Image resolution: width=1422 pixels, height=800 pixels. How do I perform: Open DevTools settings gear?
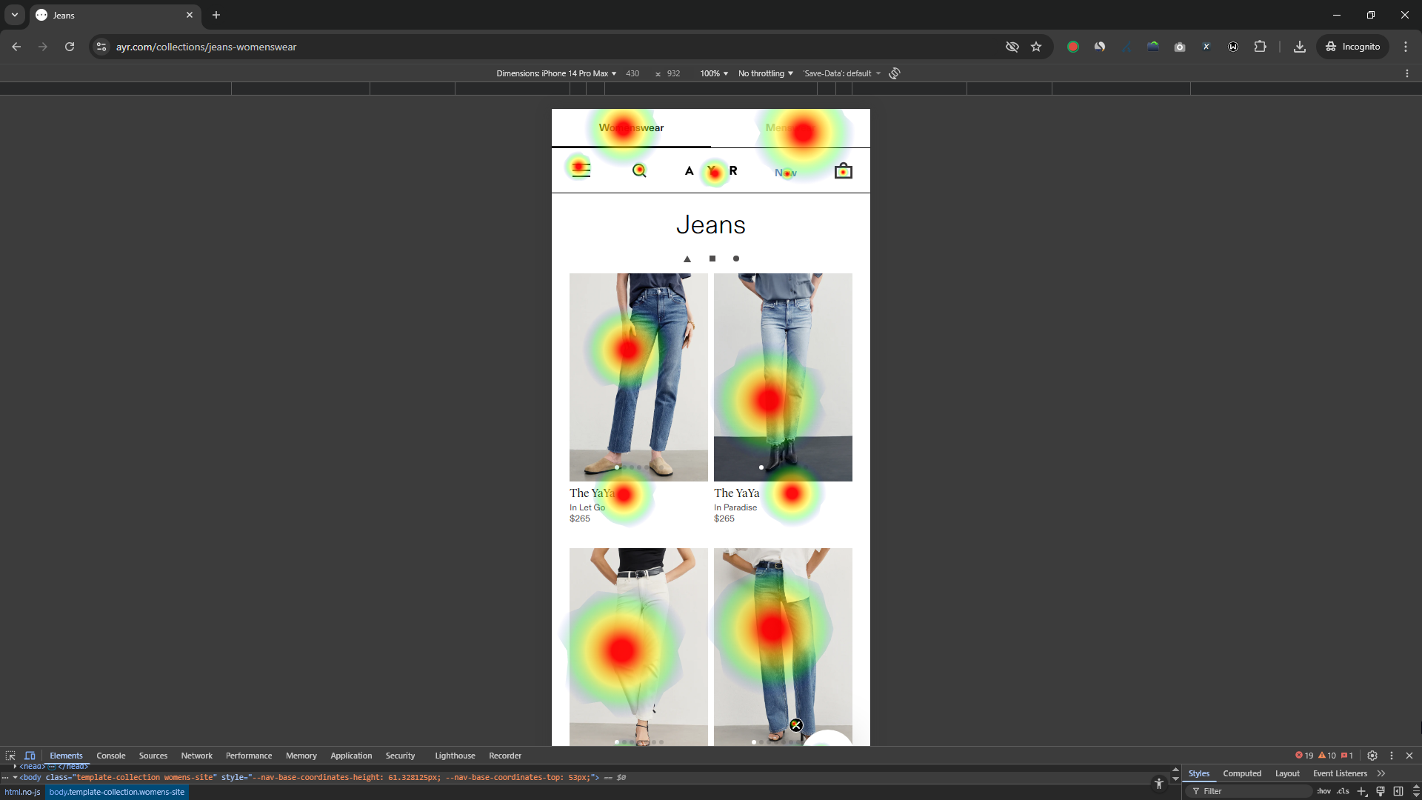click(x=1372, y=756)
